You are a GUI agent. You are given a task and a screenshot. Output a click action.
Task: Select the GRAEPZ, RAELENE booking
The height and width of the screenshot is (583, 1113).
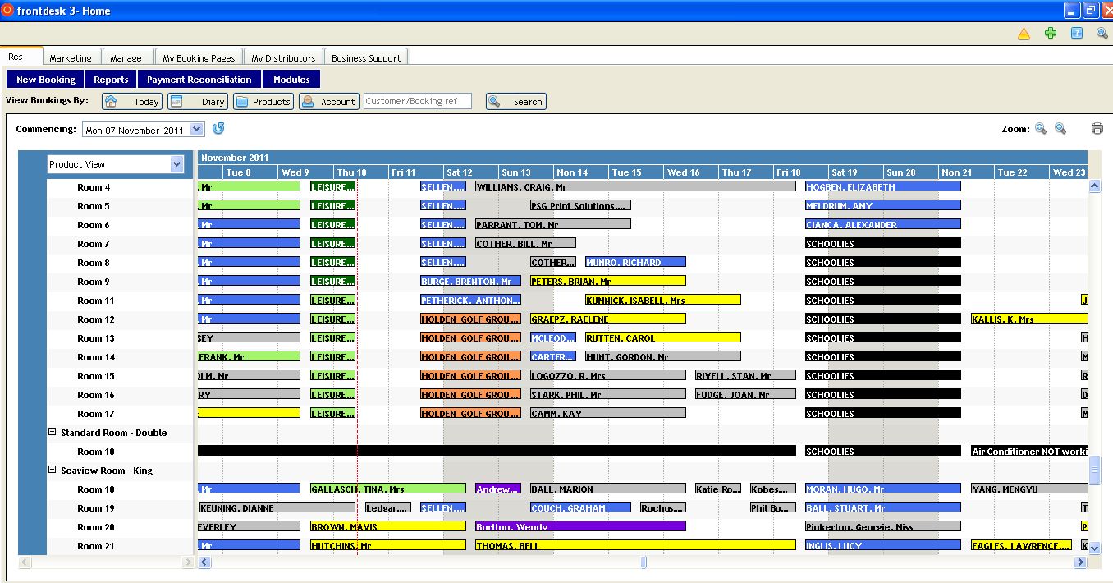click(x=608, y=319)
